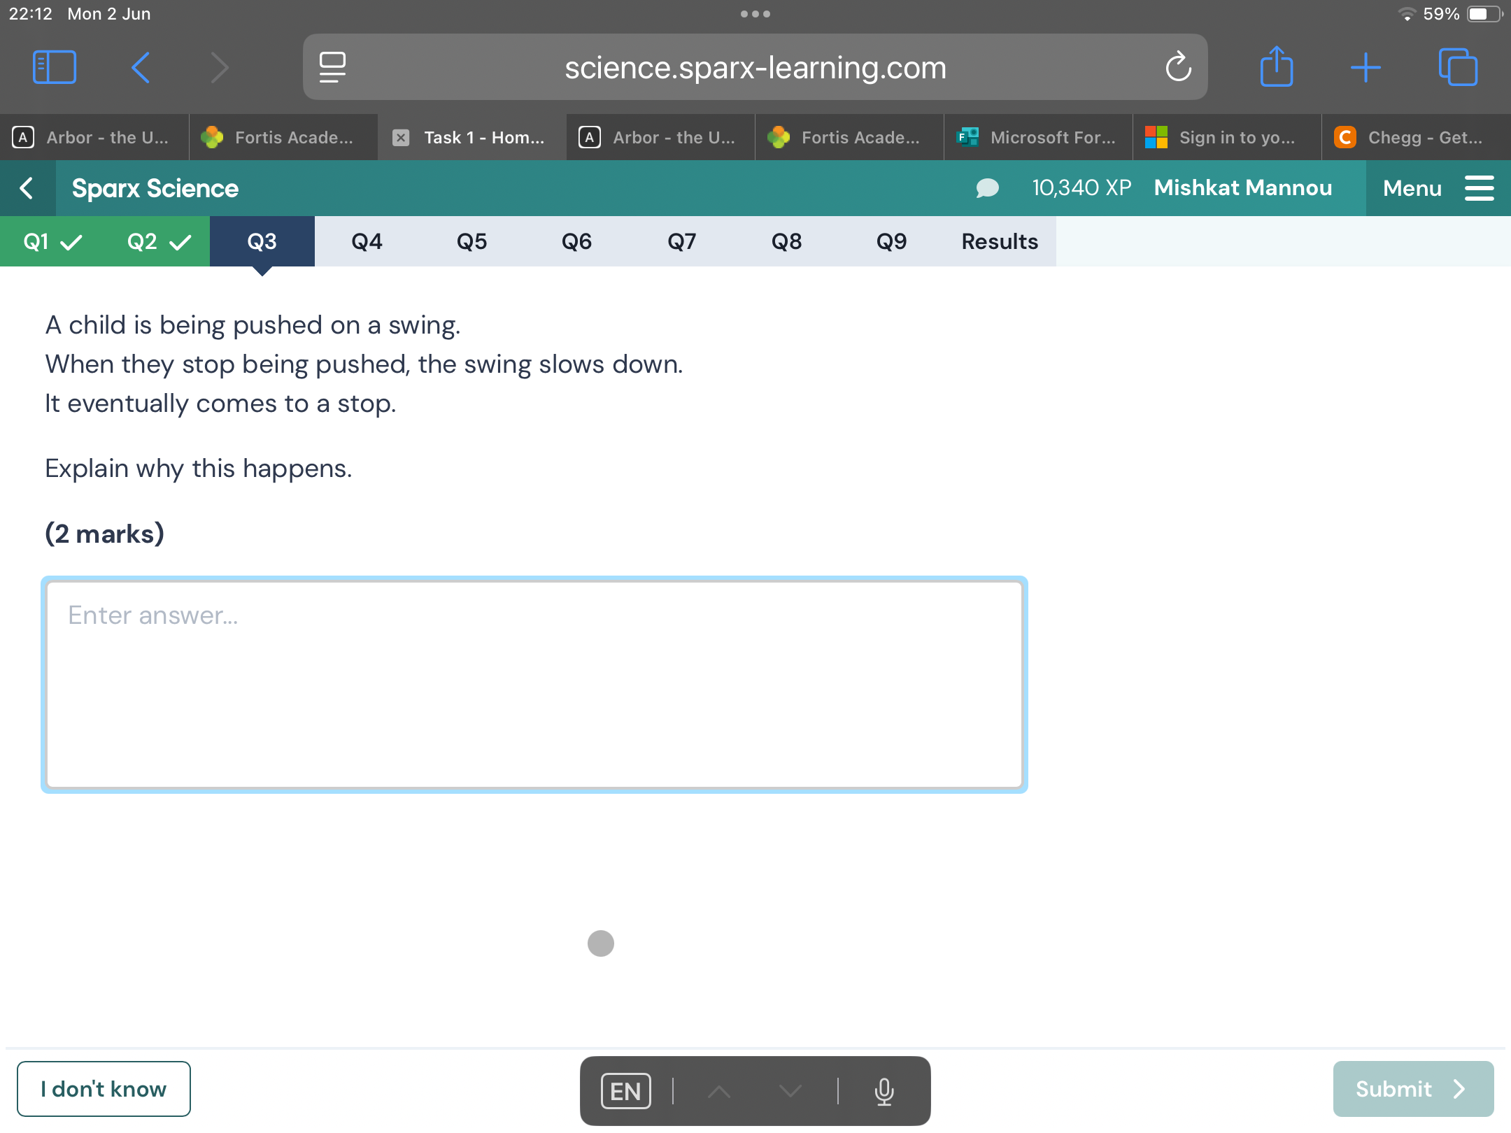Switch to question Q4 tab

pos(367,242)
